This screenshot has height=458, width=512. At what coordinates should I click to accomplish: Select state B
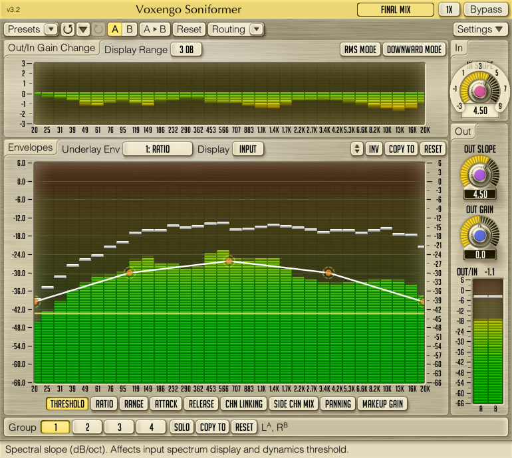tap(130, 29)
